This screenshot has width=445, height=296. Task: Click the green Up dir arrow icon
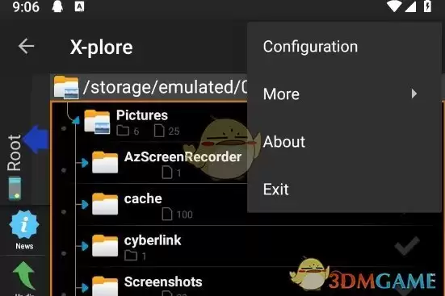[x=24, y=275]
